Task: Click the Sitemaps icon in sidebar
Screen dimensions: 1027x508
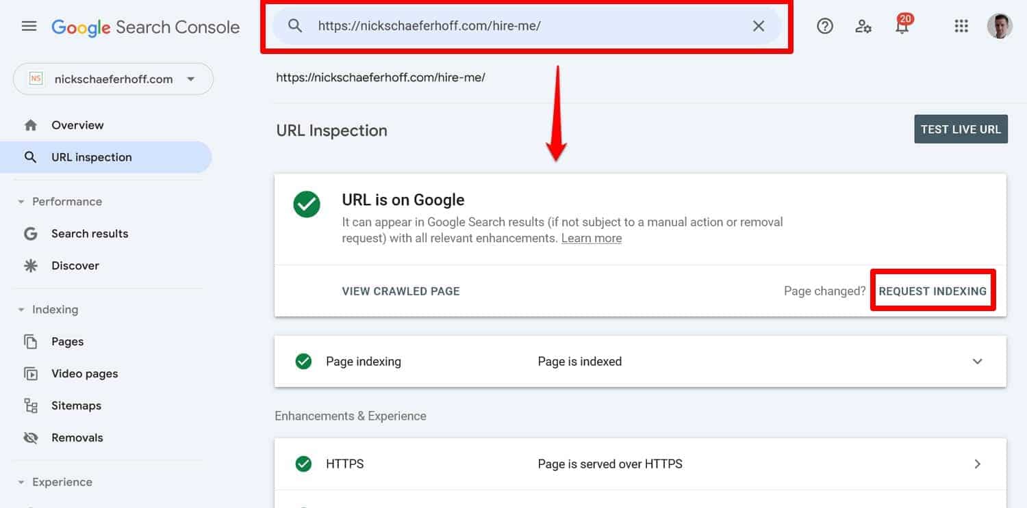Action: coord(31,405)
